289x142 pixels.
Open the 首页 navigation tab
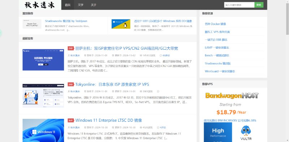[x=68, y=5]
